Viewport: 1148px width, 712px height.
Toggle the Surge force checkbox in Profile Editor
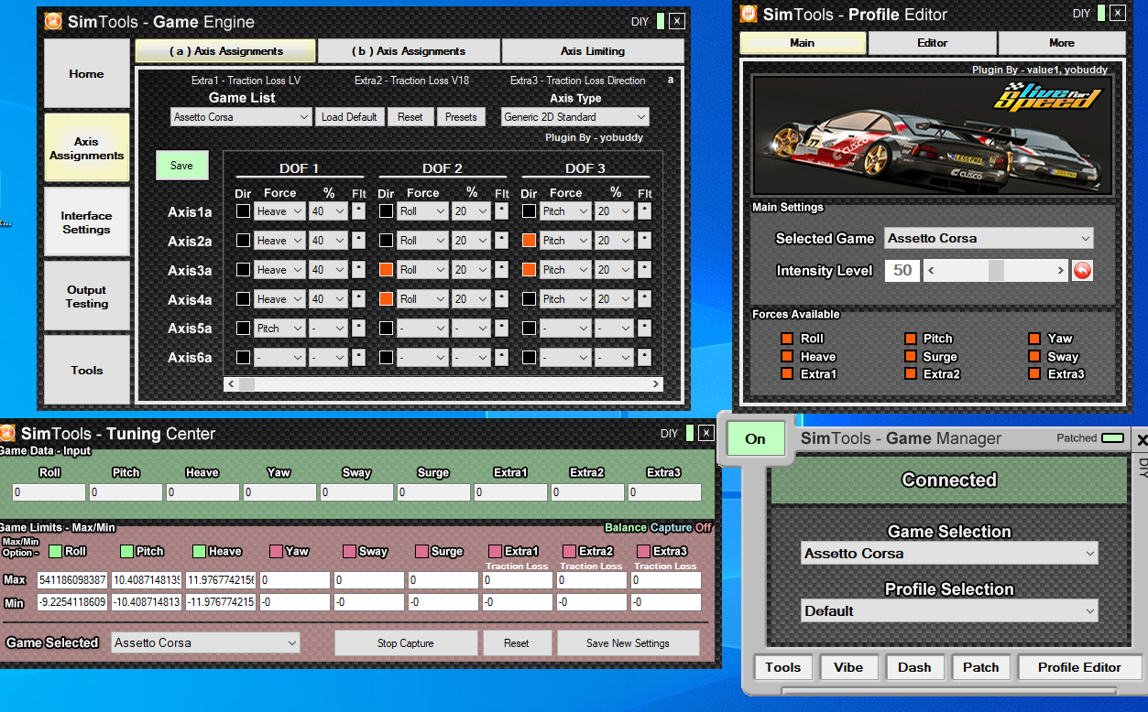point(911,357)
